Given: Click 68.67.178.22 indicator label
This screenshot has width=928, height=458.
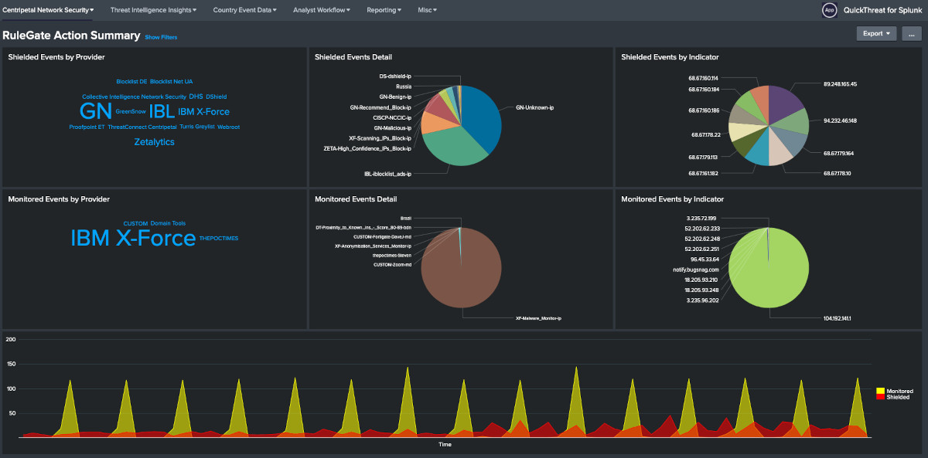Looking at the screenshot, I should (x=705, y=134).
